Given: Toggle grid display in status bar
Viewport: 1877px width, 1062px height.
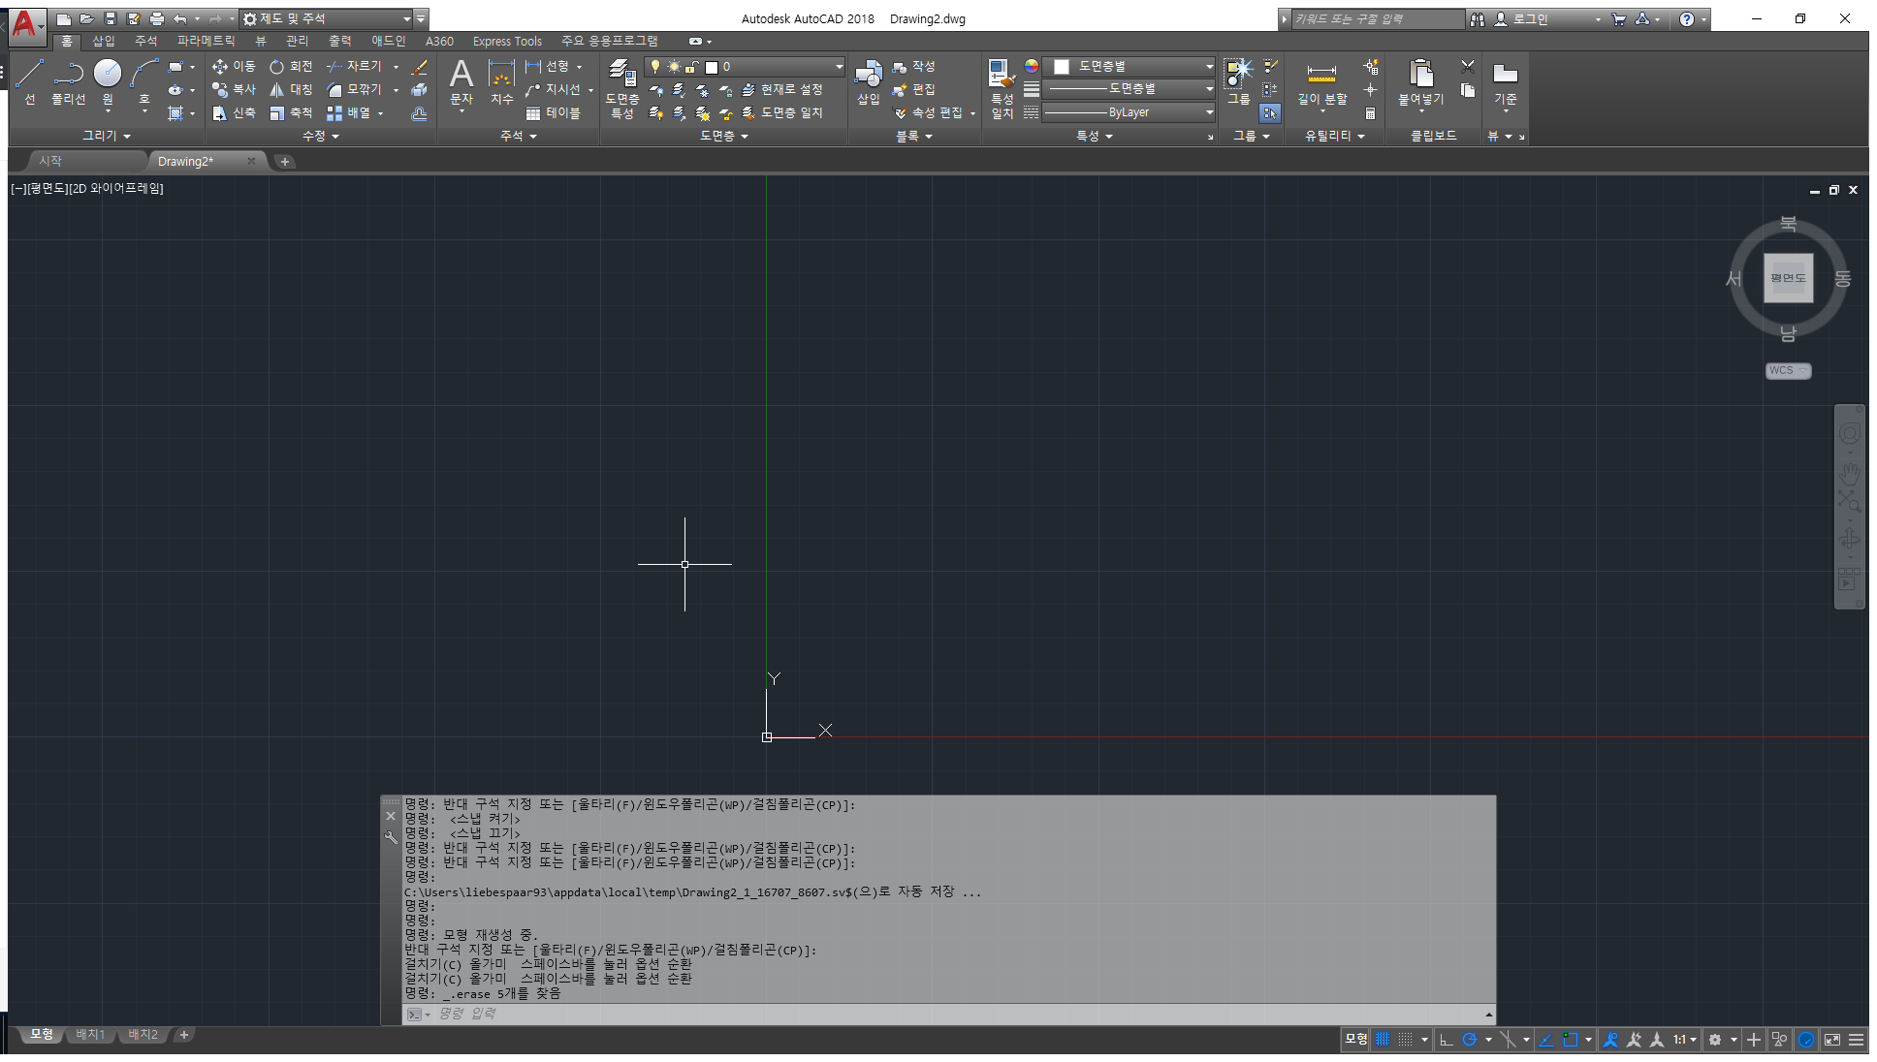Looking at the screenshot, I should pyautogui.click(x=1383, y=1040).
